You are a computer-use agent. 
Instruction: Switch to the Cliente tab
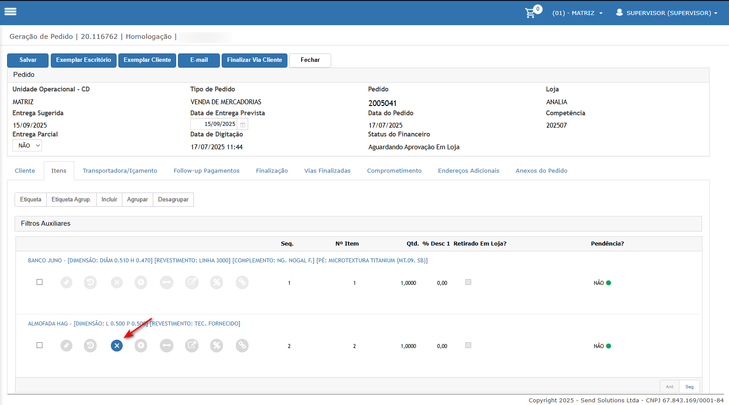[25, 171]
